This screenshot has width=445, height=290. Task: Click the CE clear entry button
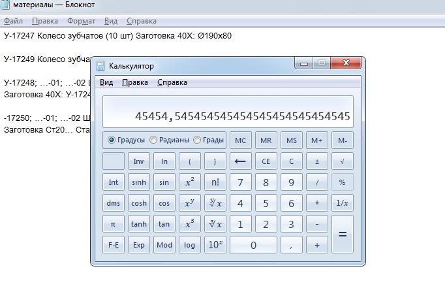click(266, 161)
